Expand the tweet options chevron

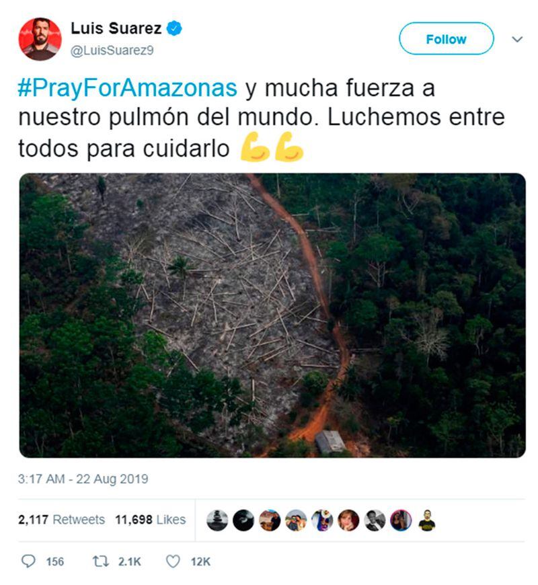517,39
